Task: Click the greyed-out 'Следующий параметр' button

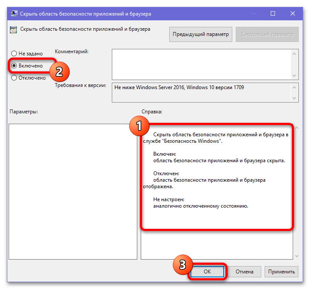Action: [267, 35]
